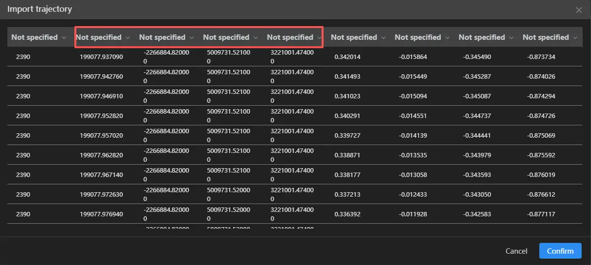591x265 pixels.
Task: Open the header dropdown above the 3221001.474000 column
Action: (x=294, y=37)
